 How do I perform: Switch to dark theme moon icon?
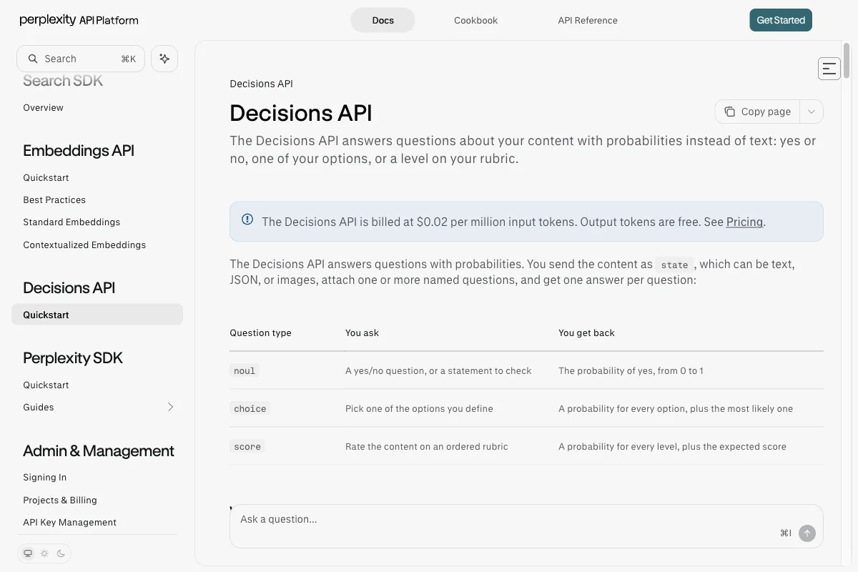coord(61,553)
